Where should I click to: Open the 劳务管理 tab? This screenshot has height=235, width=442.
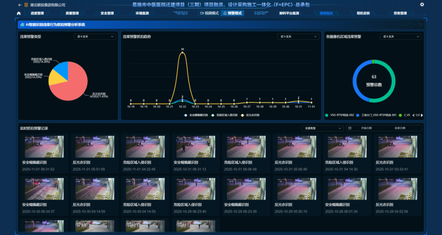[400, 13]
